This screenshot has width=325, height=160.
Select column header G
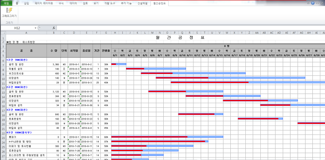[x=106, y=32]
